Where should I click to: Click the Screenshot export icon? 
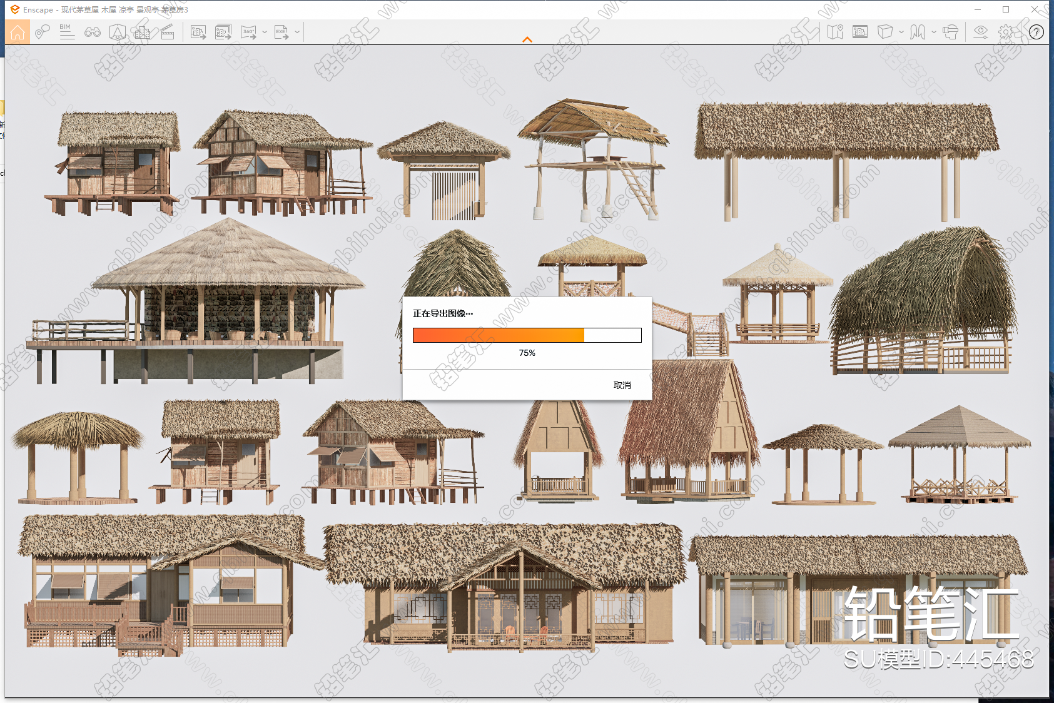pos(198,32)
